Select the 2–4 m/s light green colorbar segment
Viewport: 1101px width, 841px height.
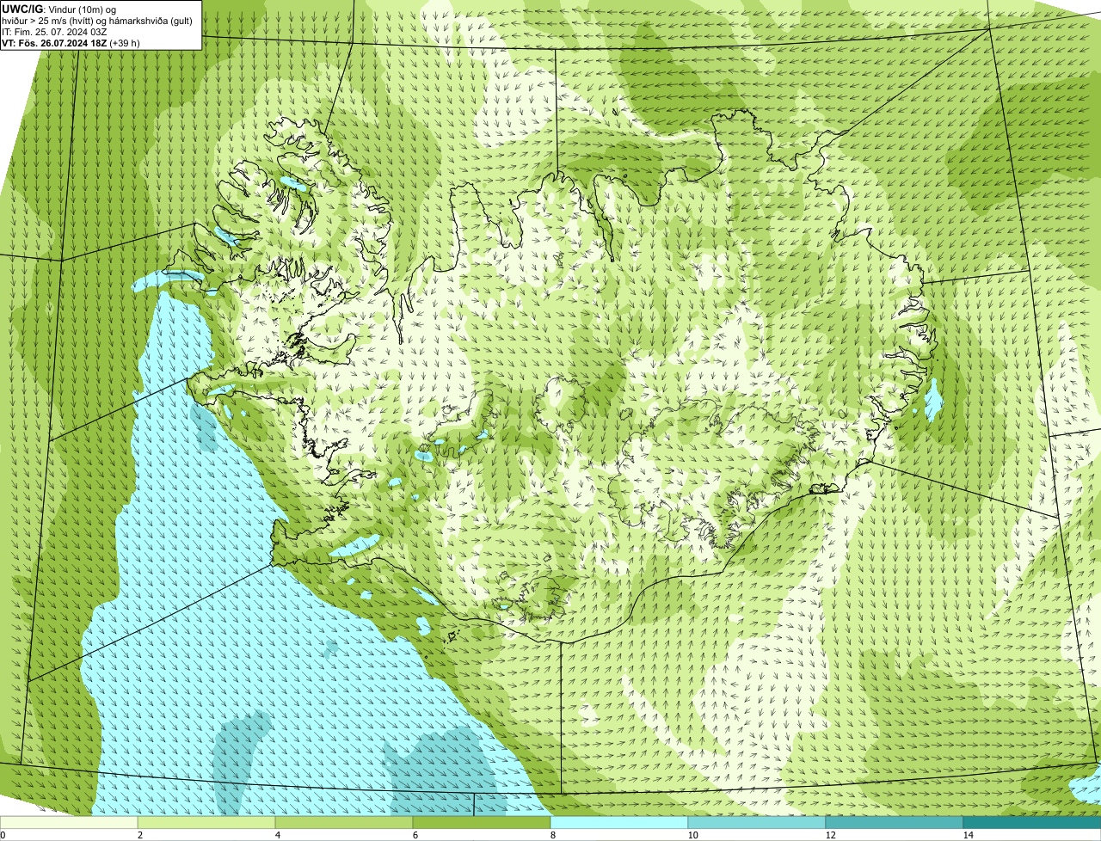pos(206,823)
